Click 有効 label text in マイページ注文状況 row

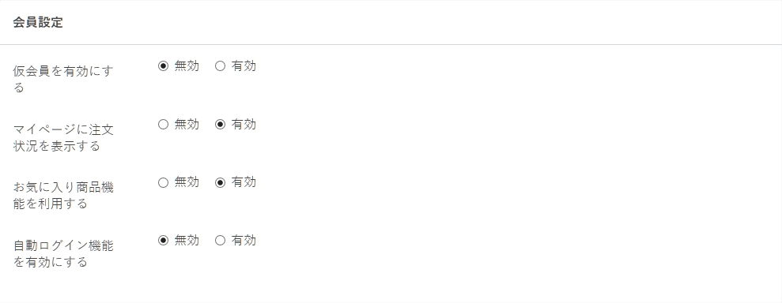244,125
